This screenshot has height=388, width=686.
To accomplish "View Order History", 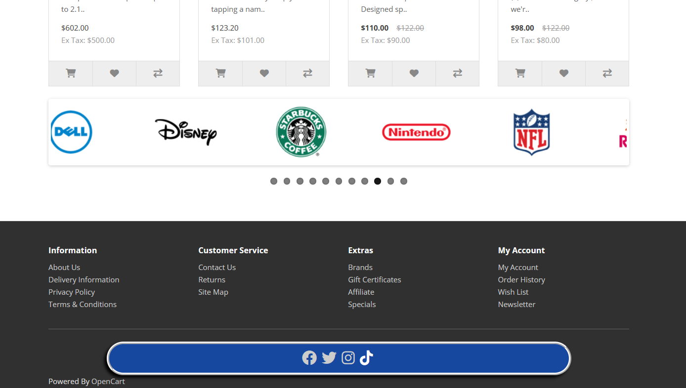I will point(521,279).
